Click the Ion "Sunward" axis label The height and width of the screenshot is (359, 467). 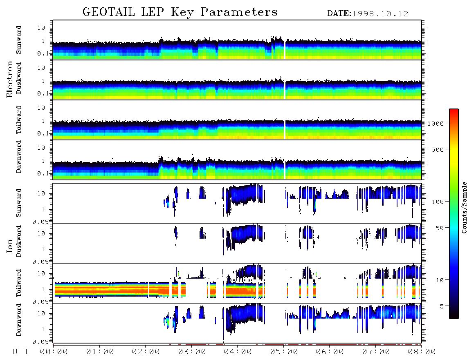point(19,203)
